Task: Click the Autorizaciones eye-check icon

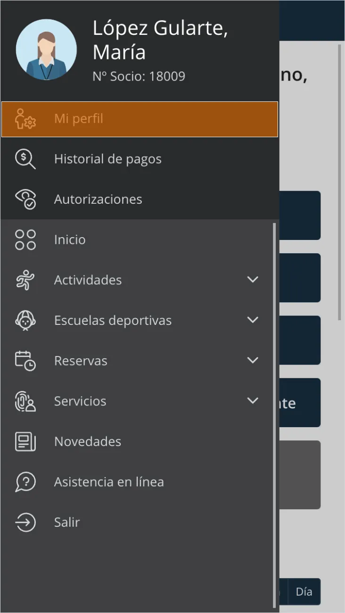Action: click(25, 199)
